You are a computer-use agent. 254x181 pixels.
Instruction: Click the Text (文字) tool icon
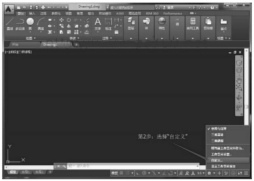tap(97, 24)
